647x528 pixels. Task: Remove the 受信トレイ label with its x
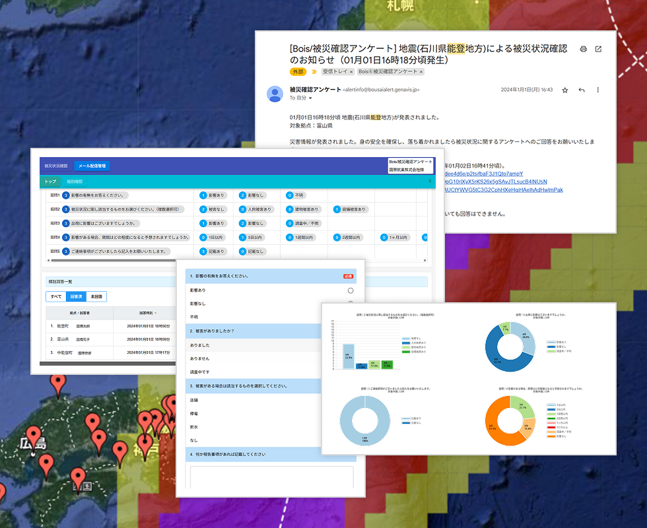pos(351,71)
